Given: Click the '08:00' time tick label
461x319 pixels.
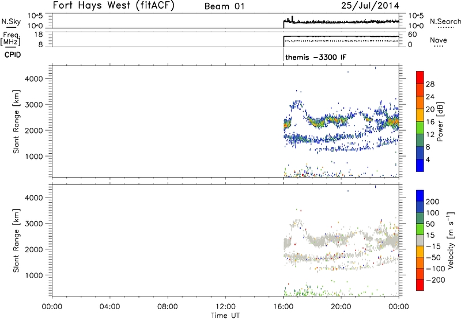Looking at the screenshot, I should point(168,307).
